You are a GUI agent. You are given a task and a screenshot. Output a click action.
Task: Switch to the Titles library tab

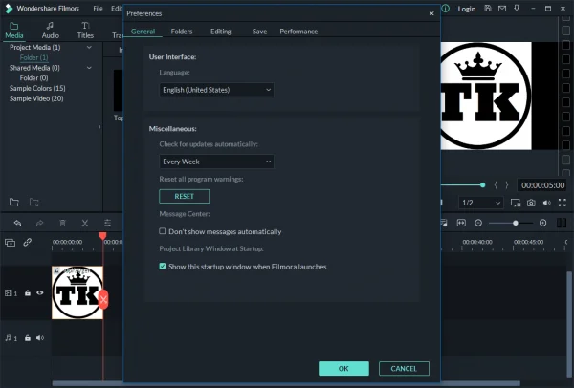pos(85,31)
